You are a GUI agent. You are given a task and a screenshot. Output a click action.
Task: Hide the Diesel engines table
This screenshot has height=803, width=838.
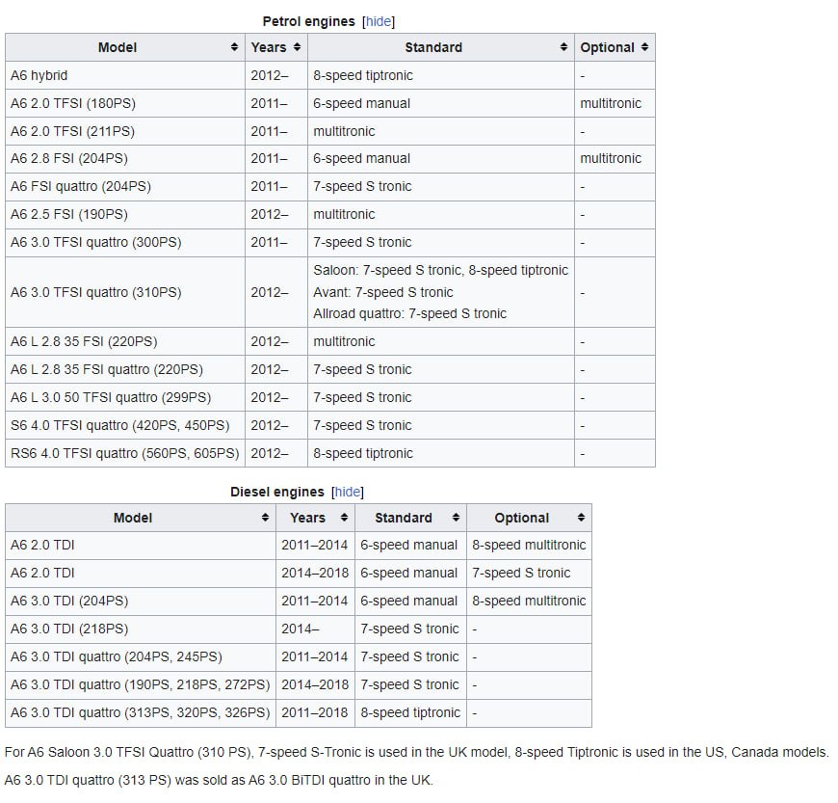[348, 492]
